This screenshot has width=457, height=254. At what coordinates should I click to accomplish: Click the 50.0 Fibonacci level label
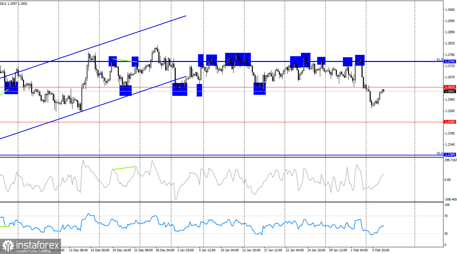pyautogui.click(x=439, y=153)
